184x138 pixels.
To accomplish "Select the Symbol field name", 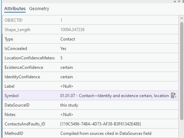I will [x=12, y=96].
